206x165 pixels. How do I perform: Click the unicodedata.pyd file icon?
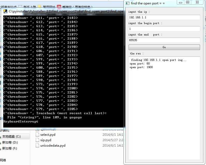click(38, 145)
